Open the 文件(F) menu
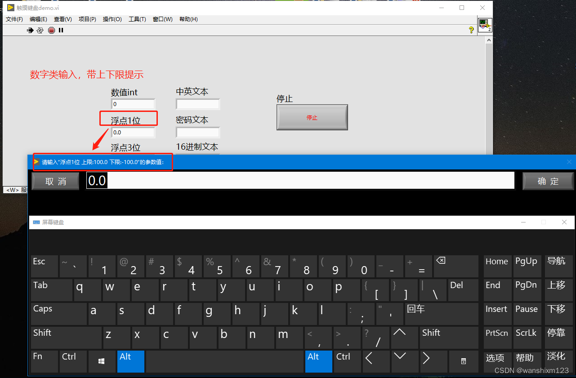The width and height of the screenshot is (576, 378). (14, 19)
